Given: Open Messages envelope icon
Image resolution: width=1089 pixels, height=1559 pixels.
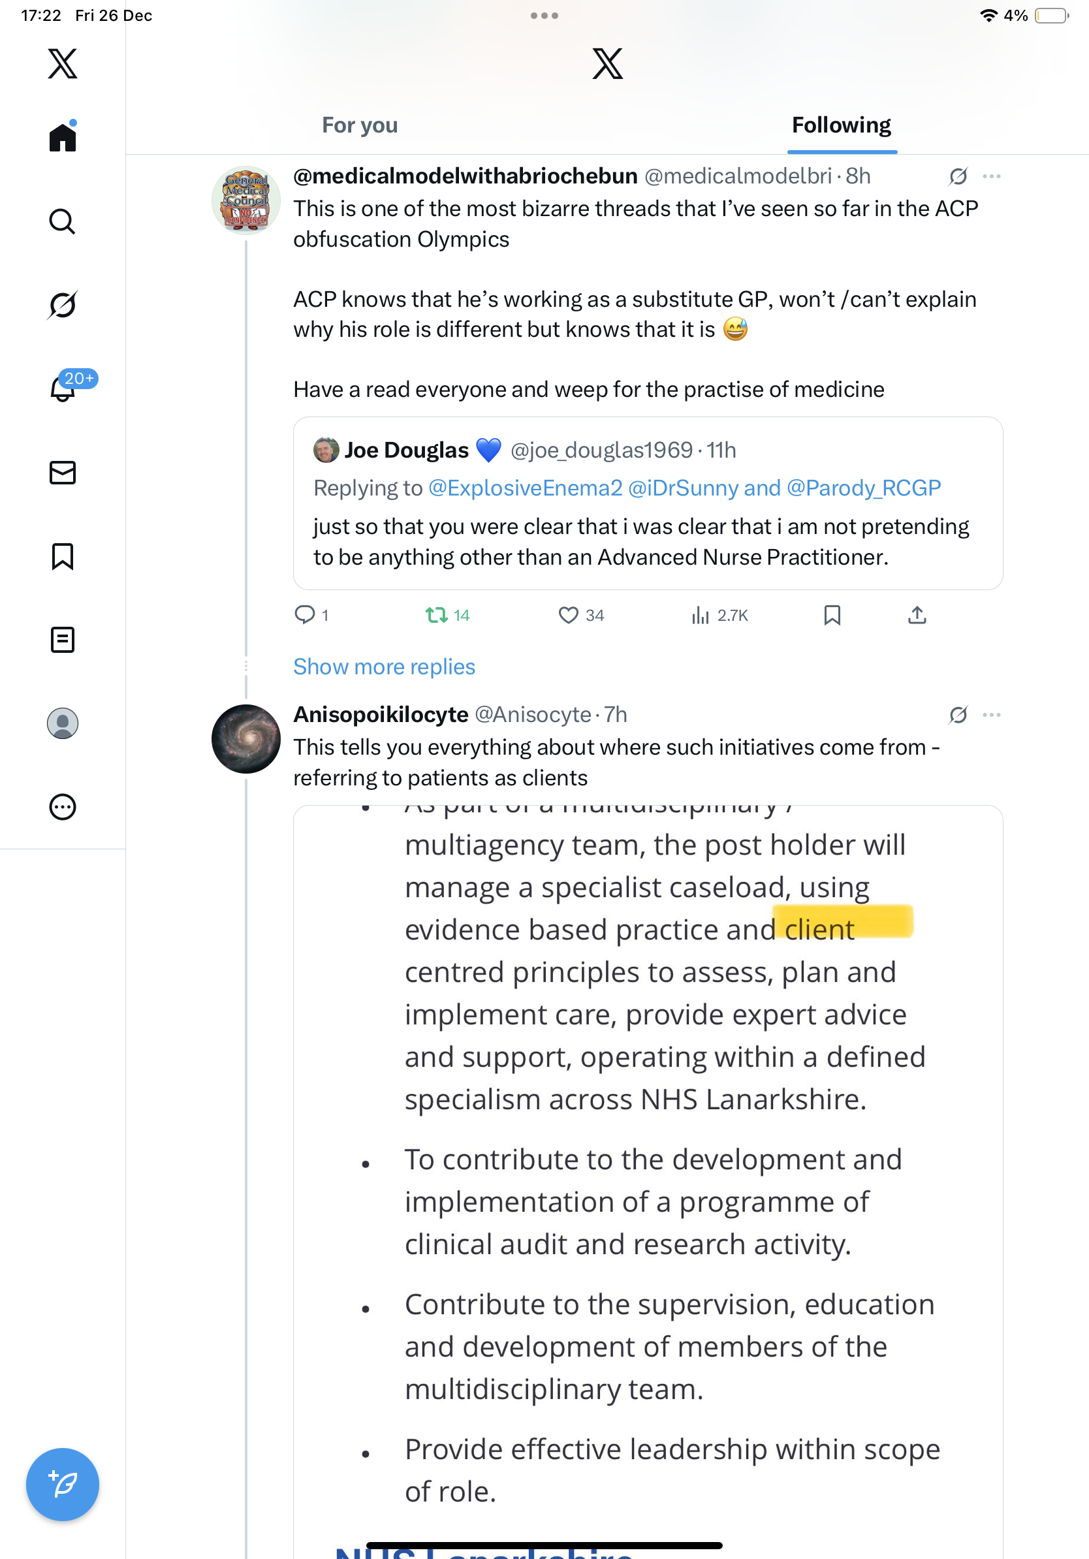Looking at the screenshot, I should click(63, 473).
